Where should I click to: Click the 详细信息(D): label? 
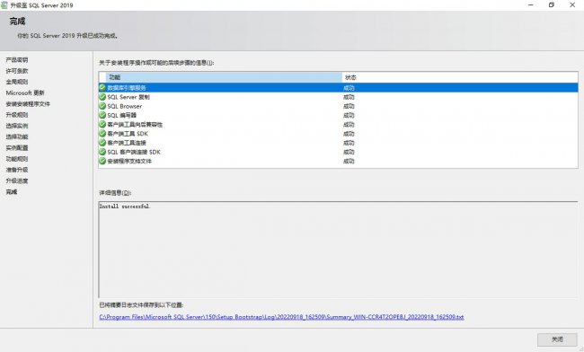pyautogui.click(x=115, y=193)
